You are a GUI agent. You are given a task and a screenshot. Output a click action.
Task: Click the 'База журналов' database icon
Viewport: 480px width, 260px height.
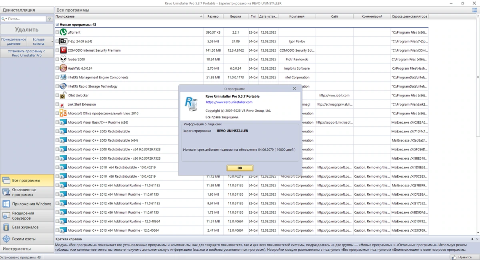[6, 227]
